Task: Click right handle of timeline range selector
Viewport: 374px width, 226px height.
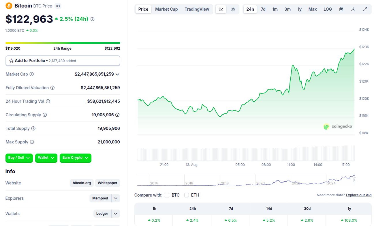Action: [x=355, y=180]
